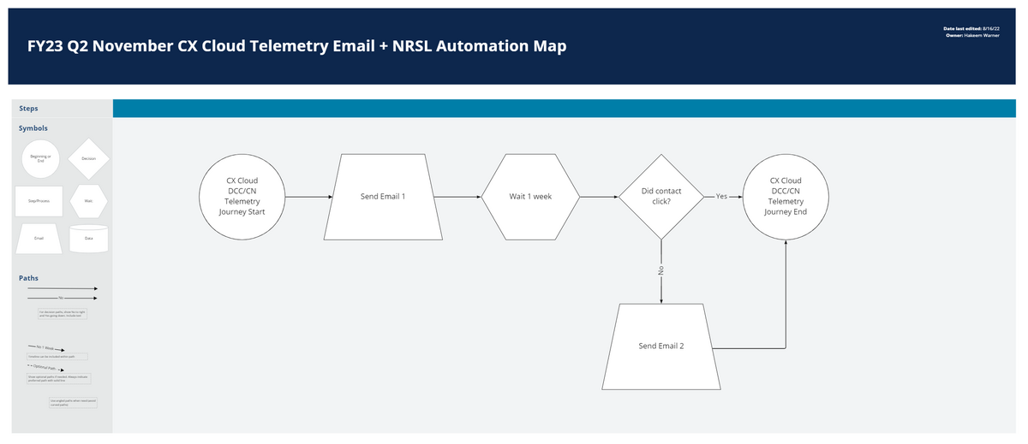Select the Email trapezoid legend symbol
Image resolution: width=1028 pixels, height=444 pixels.
point(39,239)
